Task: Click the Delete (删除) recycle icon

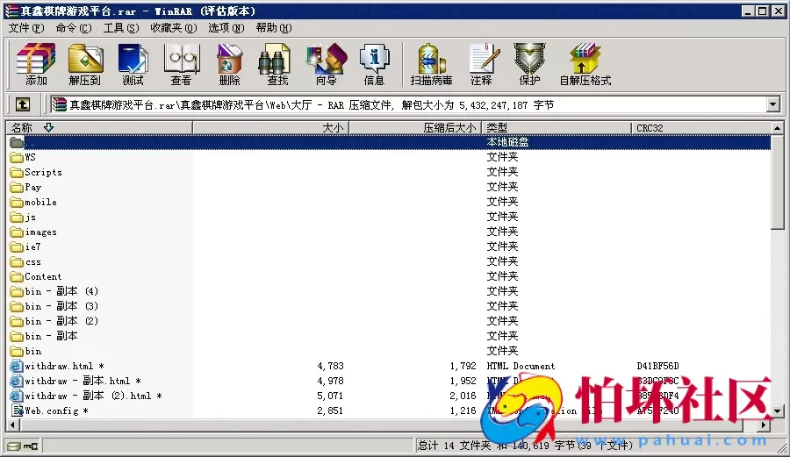Action: pyautogui.click(x=229, y=64)
